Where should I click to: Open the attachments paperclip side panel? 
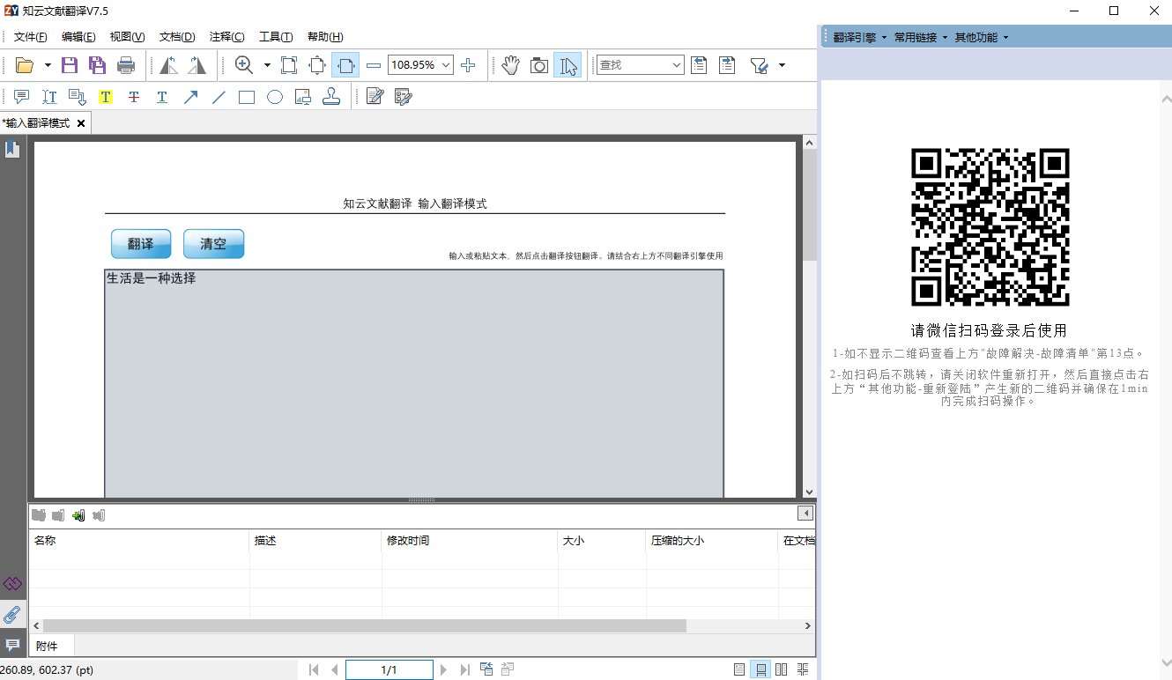pos(12,614)
